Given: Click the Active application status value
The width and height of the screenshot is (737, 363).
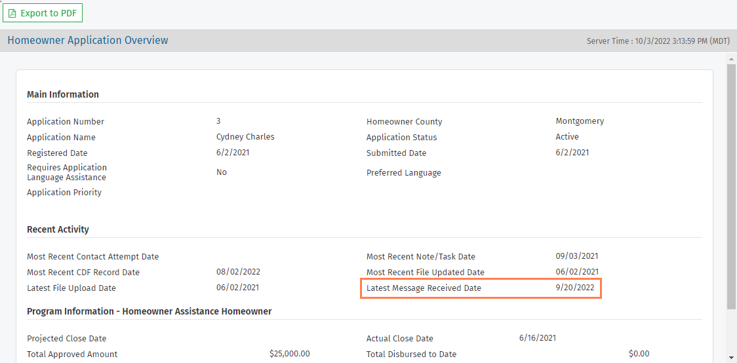Looking at the screenshot, I should click(567, 137).
